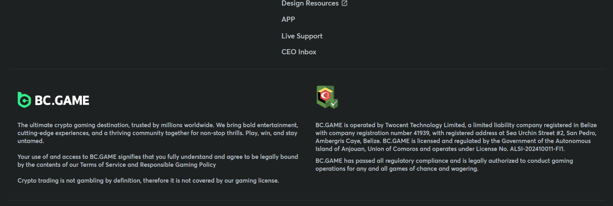Image resolution: width=613 pixels, height=206 pixels.
Task: Click the green checkmark on the license seal
Action: (x=334, y=104)
